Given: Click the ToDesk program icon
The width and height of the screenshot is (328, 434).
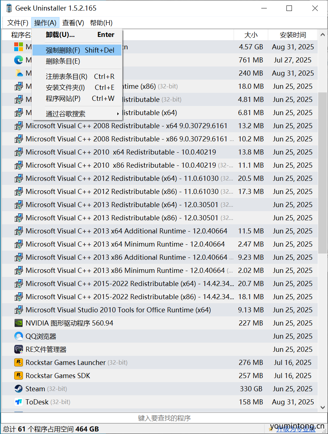Looking at the screenshot, I should (x=19, y=402).
